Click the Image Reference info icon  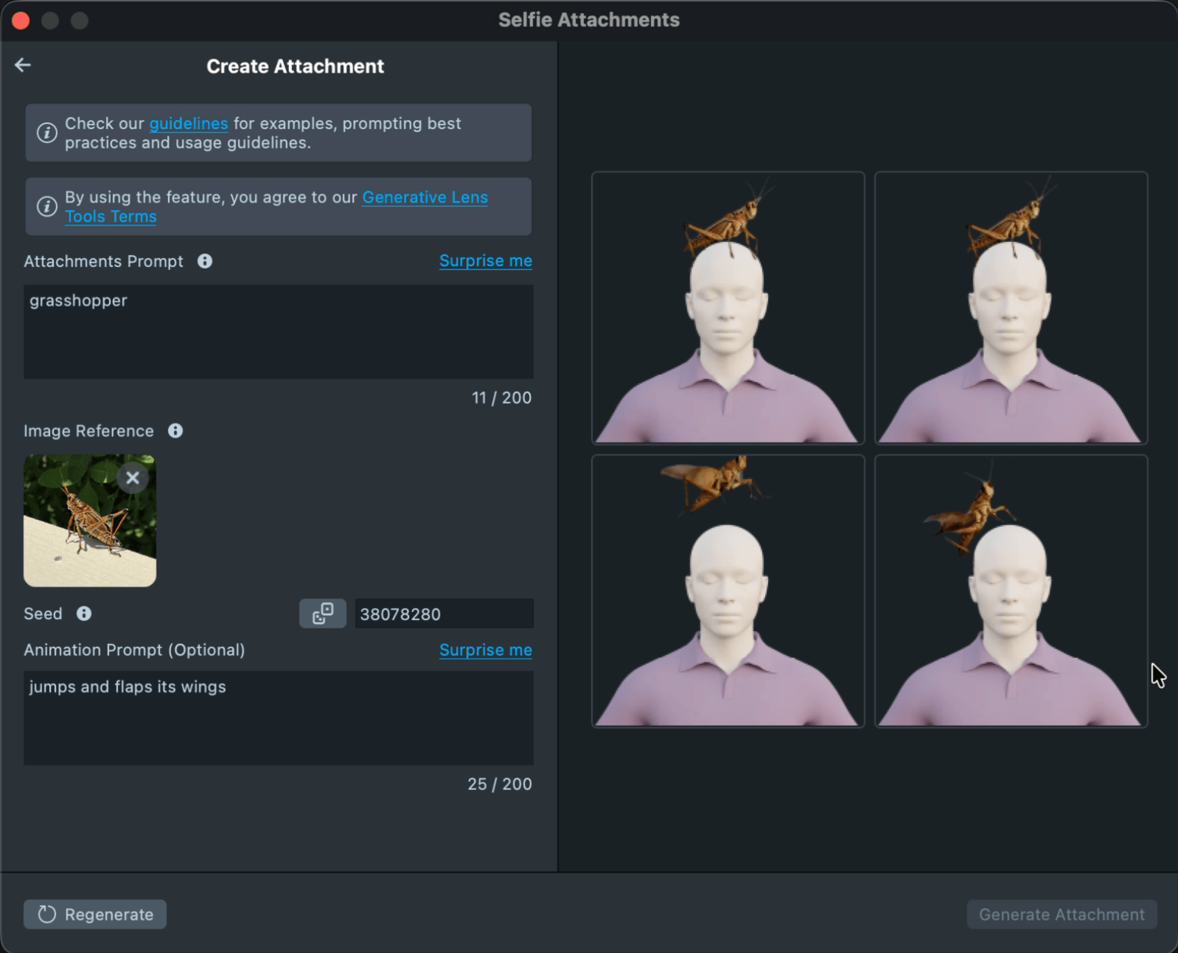click(x=175, y=431)
